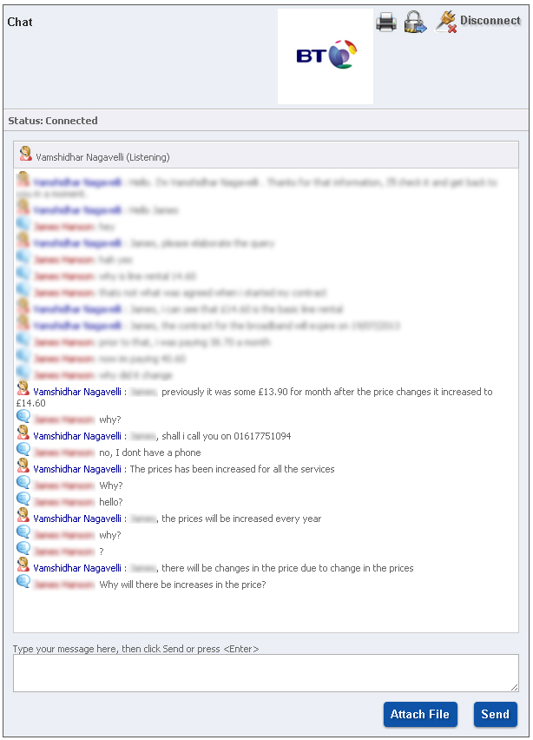Click the BT logo image
This screenshot has height=740, width=533.
pyautogui.click(x=326, y=56)
